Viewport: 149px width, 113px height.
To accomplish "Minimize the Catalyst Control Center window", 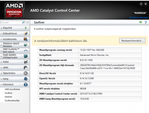I will pyautogui.click(x=141, y=4).
